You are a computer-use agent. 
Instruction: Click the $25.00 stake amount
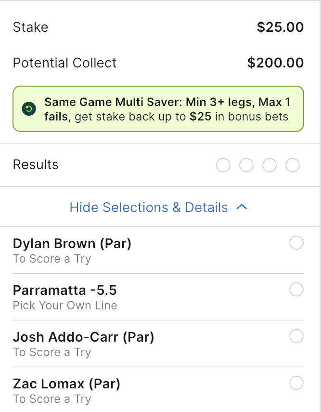coord(280,27)
